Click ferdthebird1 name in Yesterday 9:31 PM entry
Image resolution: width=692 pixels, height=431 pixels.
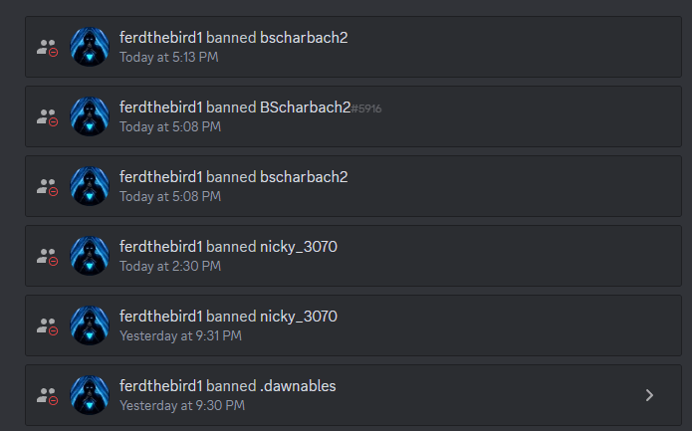click(161, 317)
